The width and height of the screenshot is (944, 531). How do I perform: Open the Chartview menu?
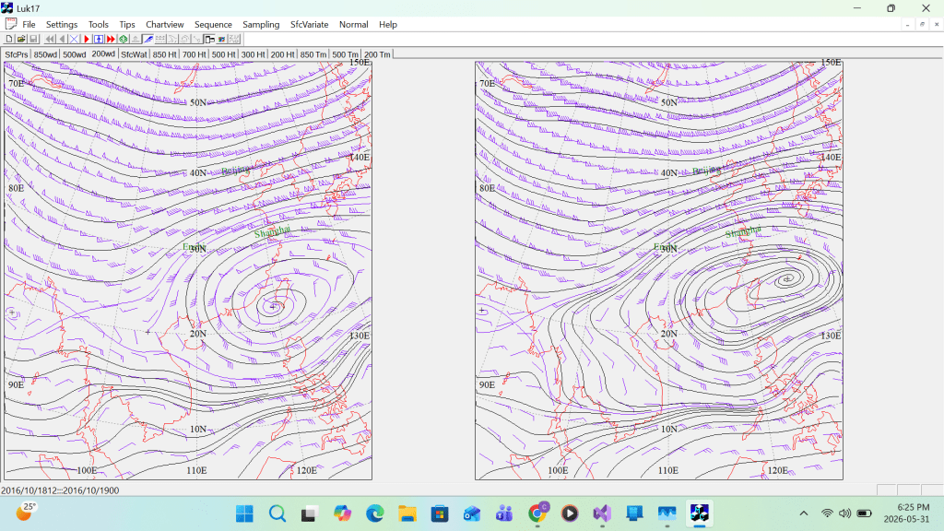[x=164, y=25]
